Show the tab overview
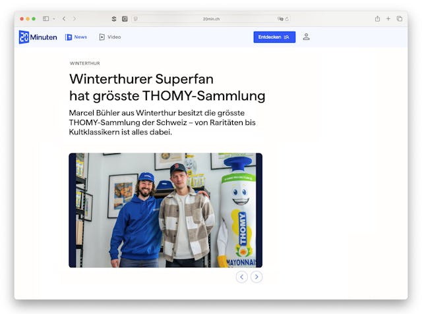The height and width of the screenshot is (314, 422). click(399, 18)
